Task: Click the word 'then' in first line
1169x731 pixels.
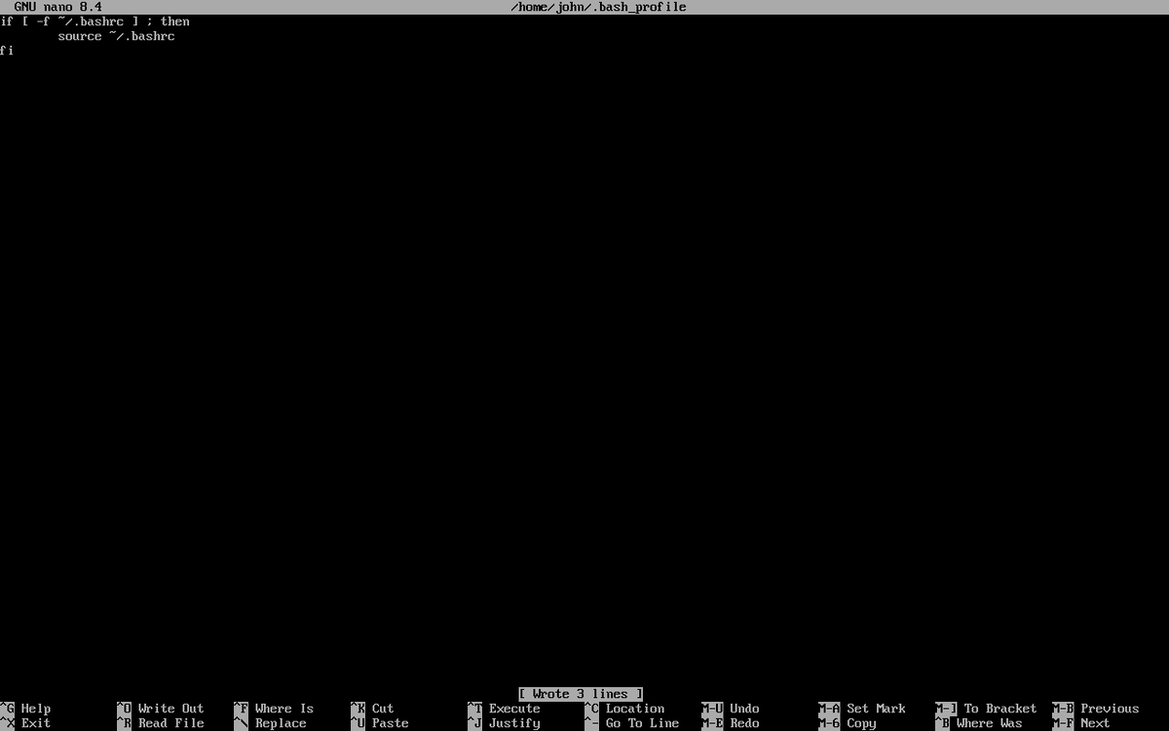Action: pos(175,21)
